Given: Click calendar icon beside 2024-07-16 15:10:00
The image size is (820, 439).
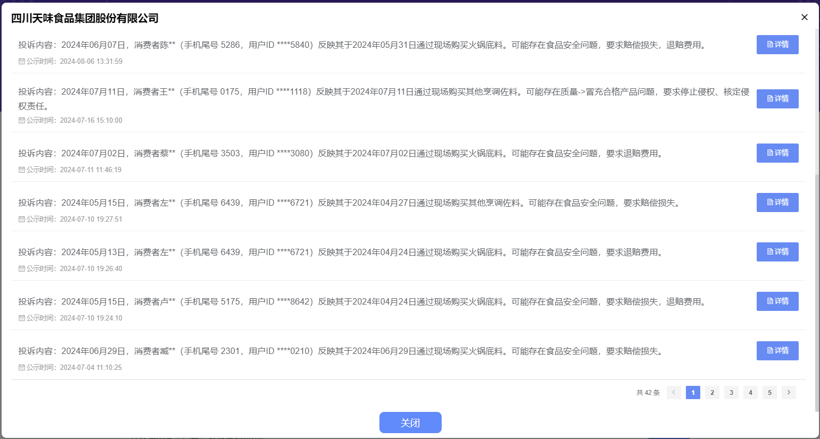Looking at the screenshot, I should tap(22, 121).
